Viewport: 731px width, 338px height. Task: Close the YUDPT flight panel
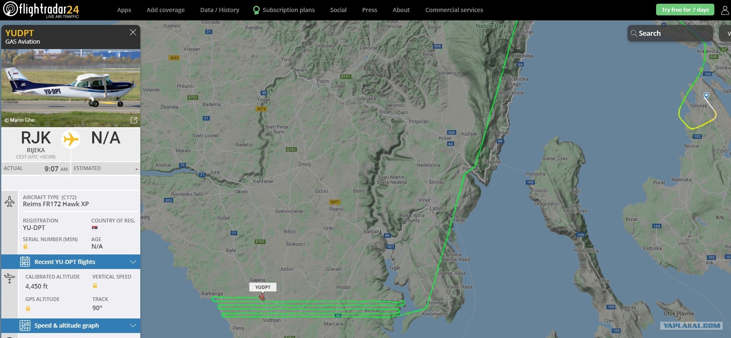tap(133, 32)
